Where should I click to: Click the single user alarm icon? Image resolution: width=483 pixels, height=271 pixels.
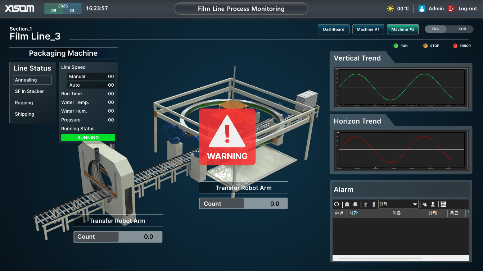click(x=433, y=204)
